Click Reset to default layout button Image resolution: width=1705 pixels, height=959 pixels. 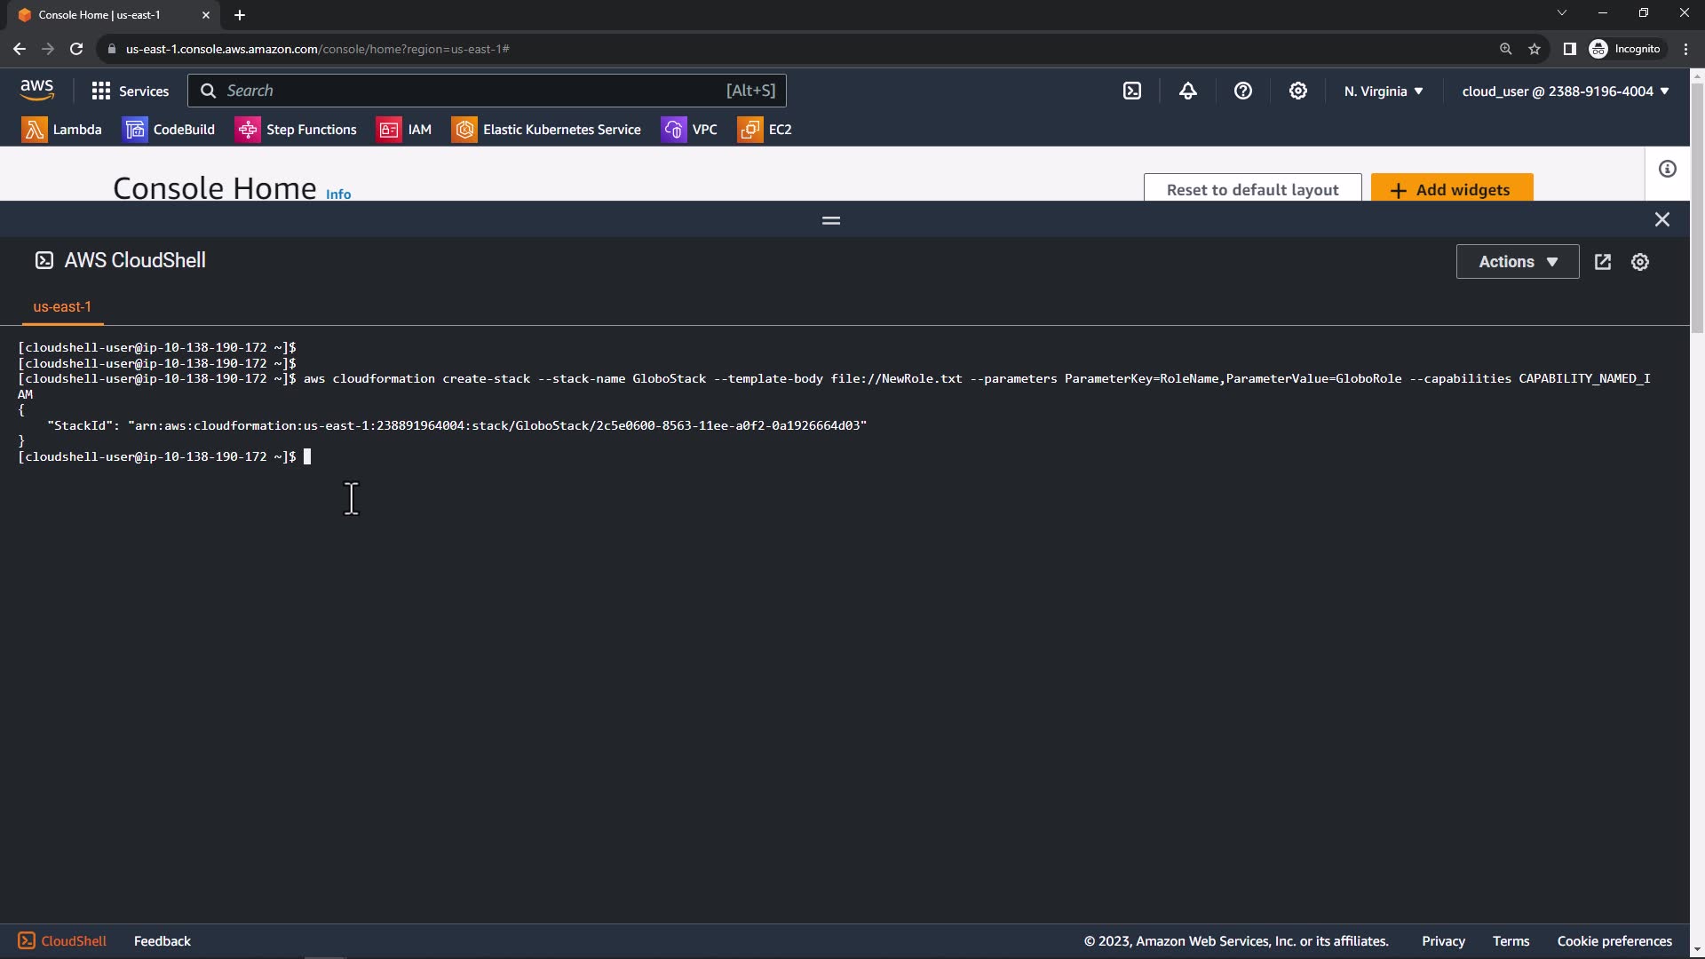(x=1252, y=189)
